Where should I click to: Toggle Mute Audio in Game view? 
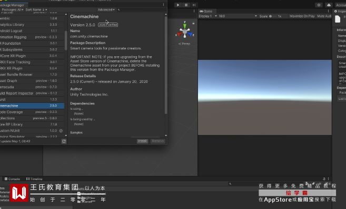[324, 16]
